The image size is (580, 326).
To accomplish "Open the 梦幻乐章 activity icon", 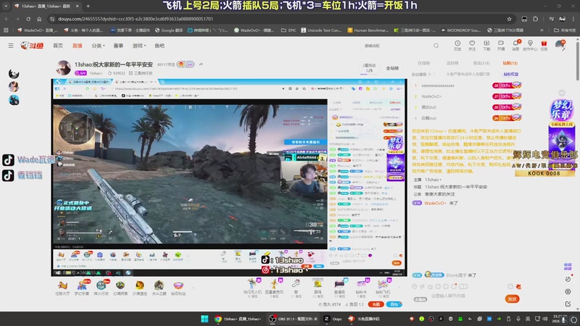I will coord(82,288).
